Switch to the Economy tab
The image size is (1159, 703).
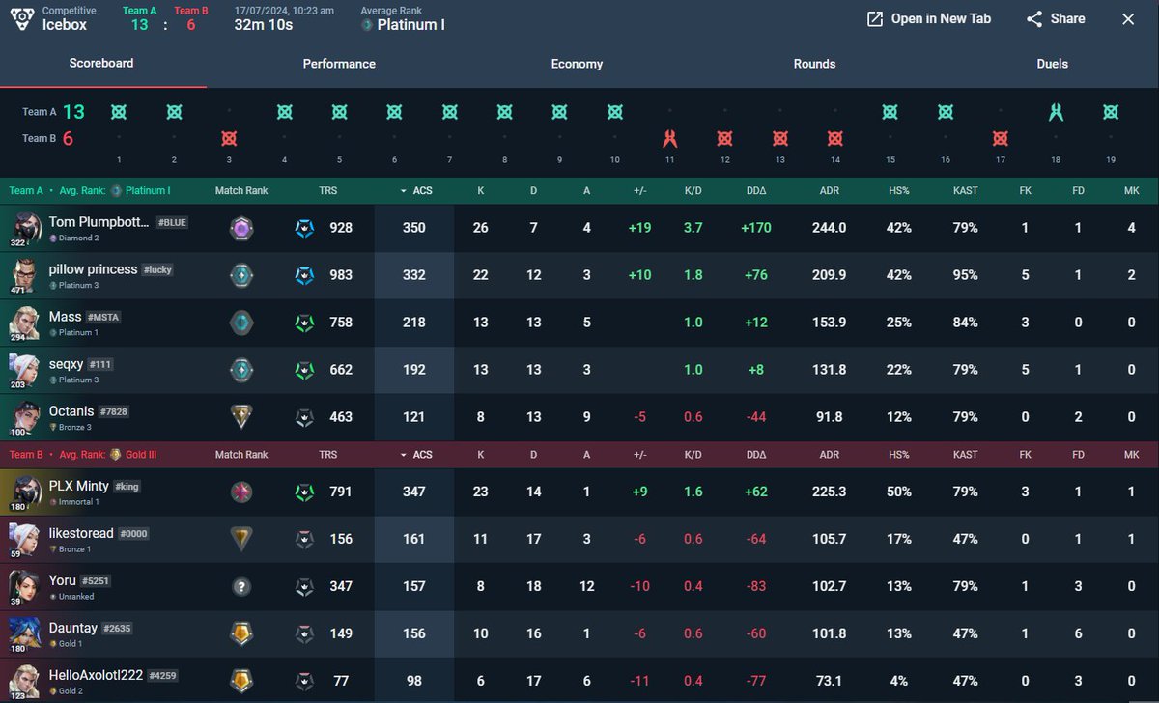[577, 64]
